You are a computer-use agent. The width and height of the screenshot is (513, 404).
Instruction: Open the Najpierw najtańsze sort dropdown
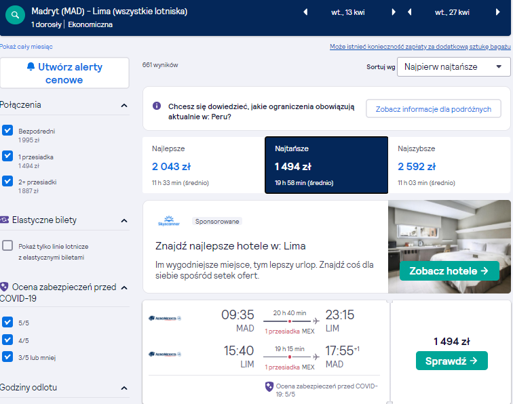(453, 66)
